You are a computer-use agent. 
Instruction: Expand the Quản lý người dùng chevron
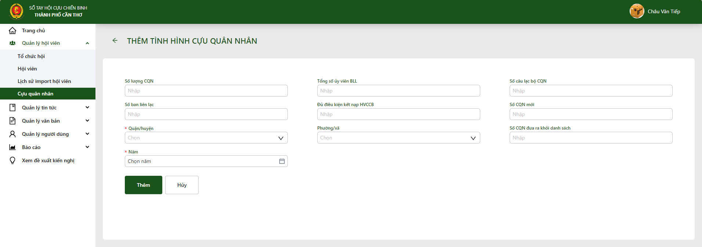point(87,134)
